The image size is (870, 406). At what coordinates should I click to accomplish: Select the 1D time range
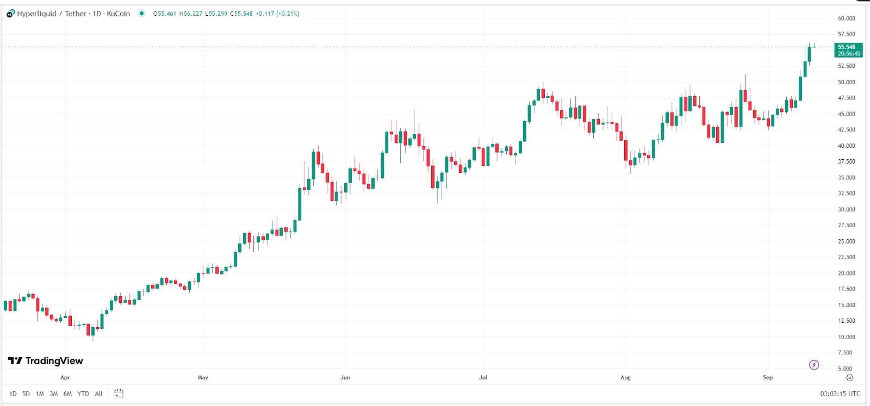[13, 394]
